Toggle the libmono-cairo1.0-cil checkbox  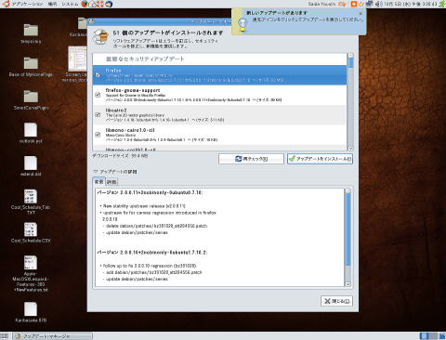(x=98, y=135)
